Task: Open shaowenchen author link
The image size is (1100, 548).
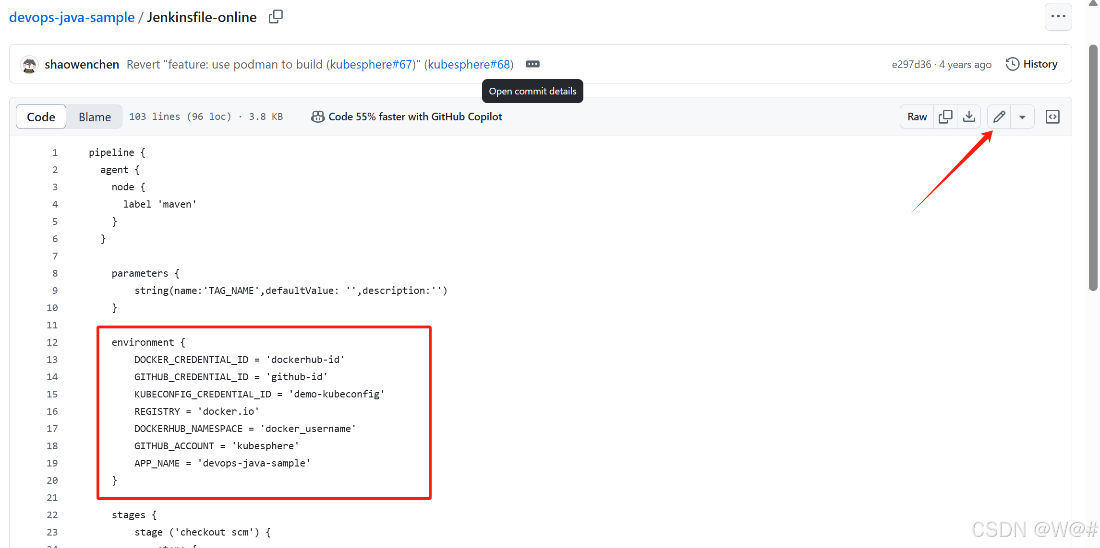Action: [x=82, y=64]
